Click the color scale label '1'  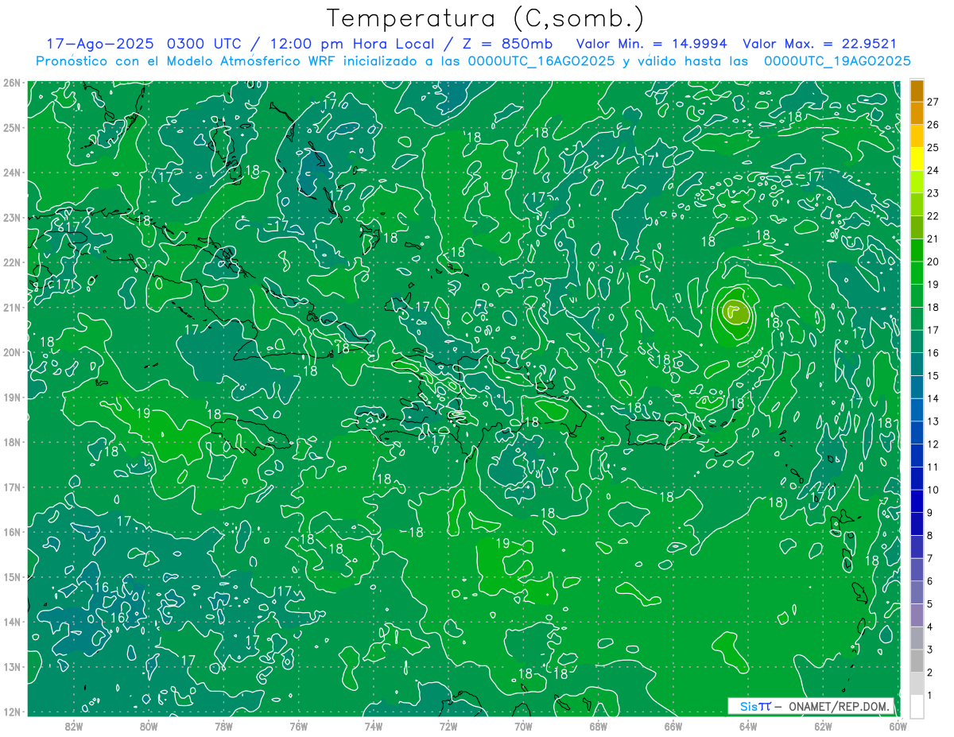pos(930,696)
